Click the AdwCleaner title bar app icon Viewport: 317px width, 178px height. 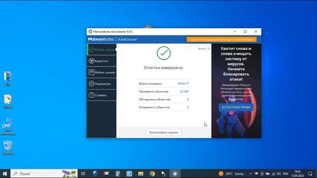[90, 32]
